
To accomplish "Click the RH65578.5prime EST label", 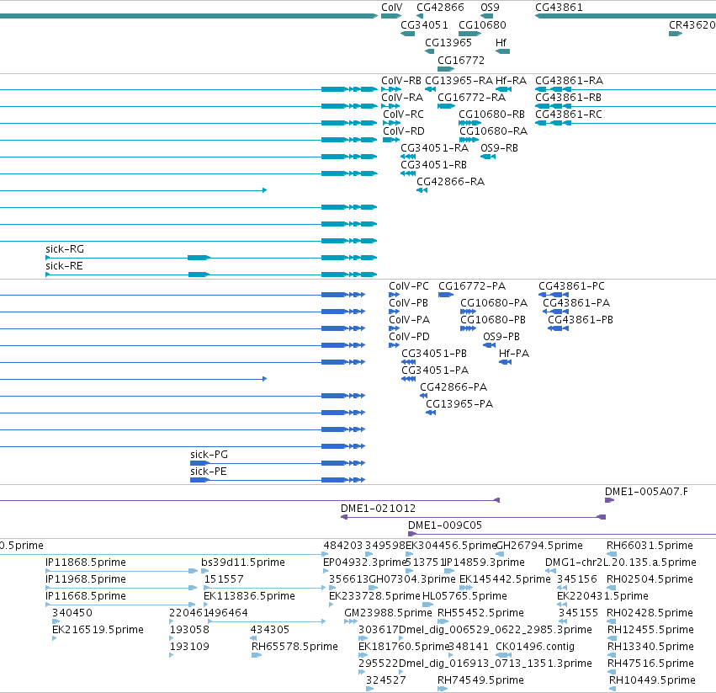I will (x=294, y=647).
